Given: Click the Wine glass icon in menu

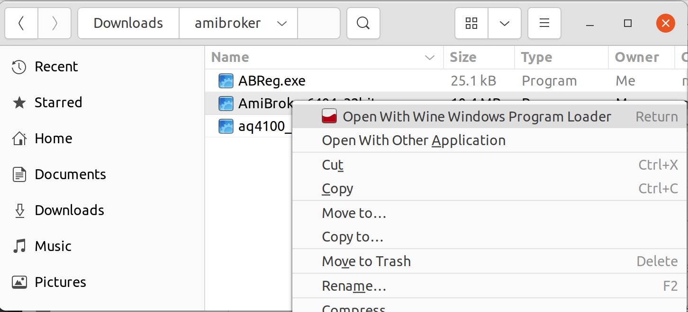Looking at the screenshot, I should coord(329,116).
